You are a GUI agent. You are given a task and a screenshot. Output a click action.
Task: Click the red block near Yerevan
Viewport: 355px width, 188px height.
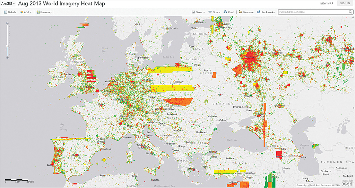tap(279, 155)
